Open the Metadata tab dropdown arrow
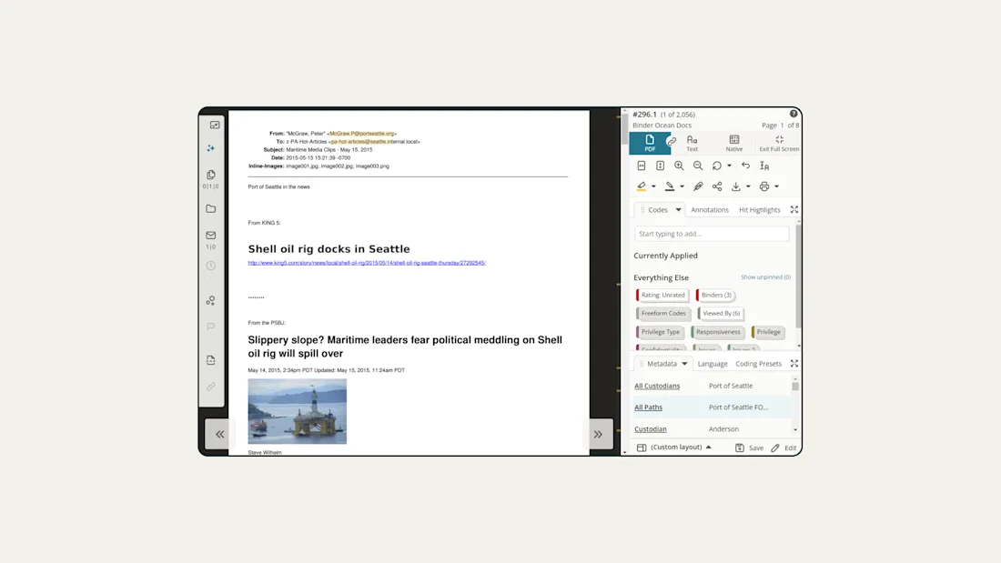 point(684,364)
